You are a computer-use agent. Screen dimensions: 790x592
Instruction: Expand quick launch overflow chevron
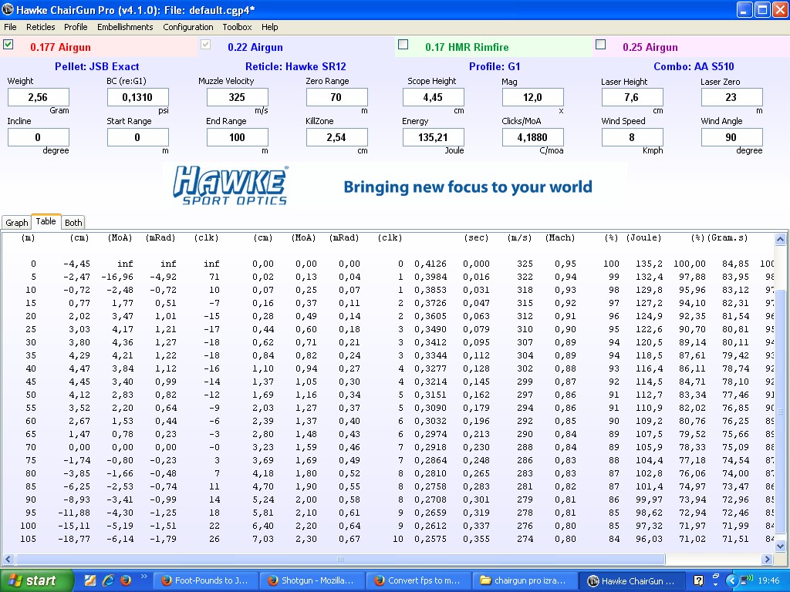coord(144,577)
